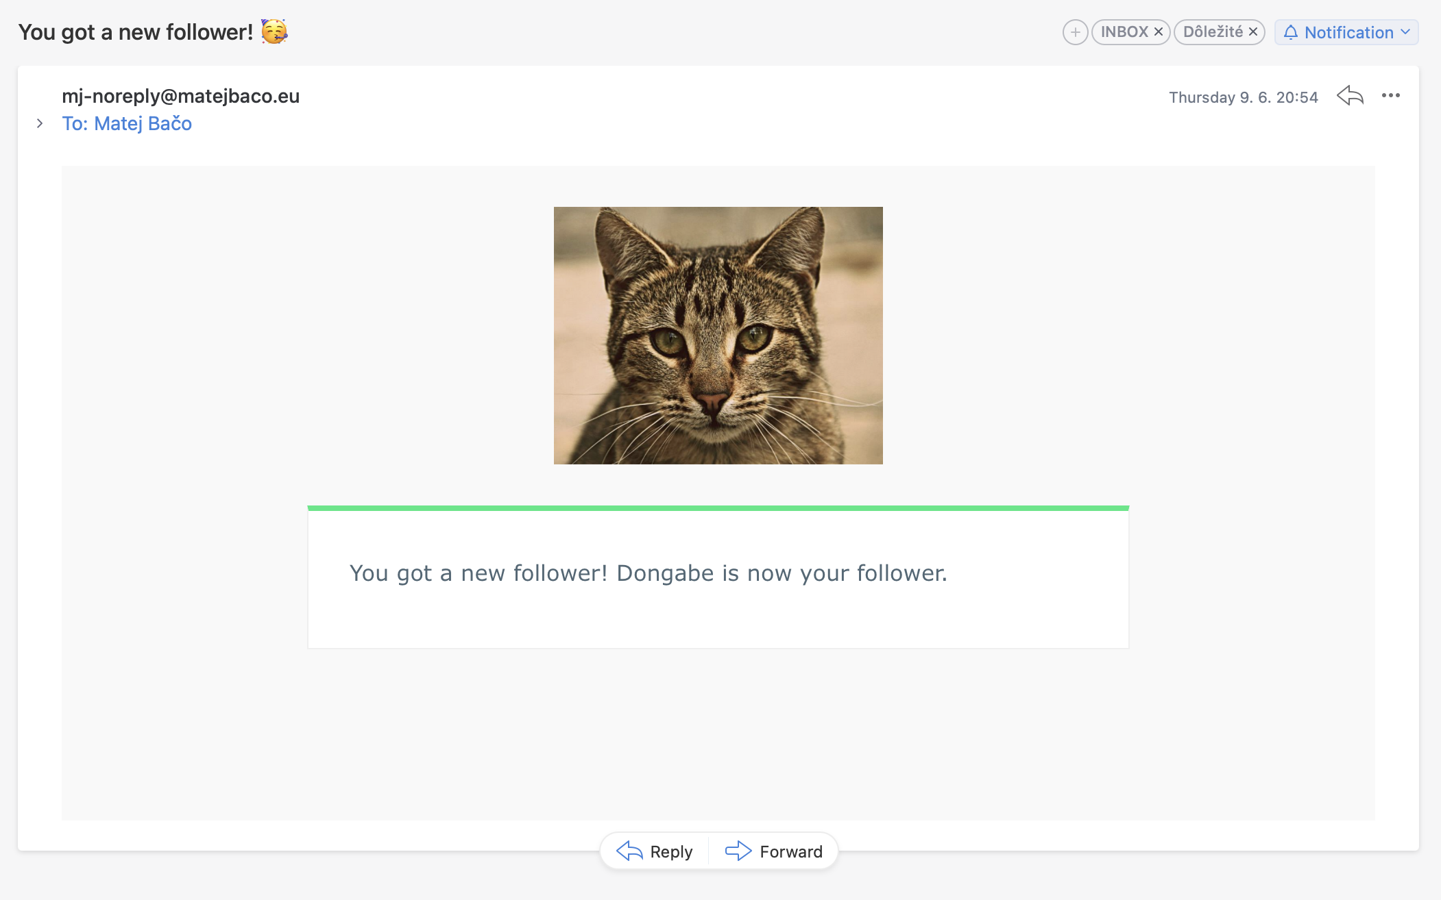Click the blue forward arrow icon at bottom
This screenshot has width=1441, height=900.
[x=738, y=851]
